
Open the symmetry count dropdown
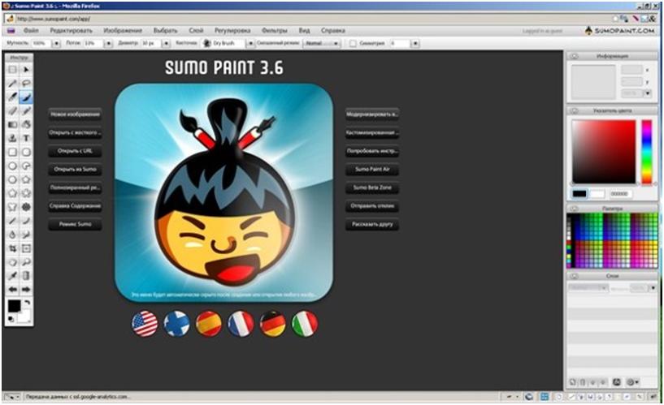415,43
